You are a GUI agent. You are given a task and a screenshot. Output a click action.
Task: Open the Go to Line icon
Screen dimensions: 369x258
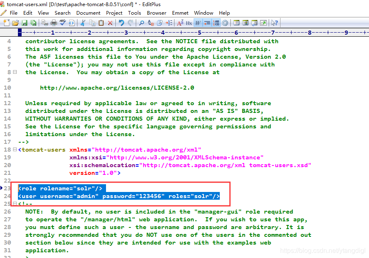point(169,23)
